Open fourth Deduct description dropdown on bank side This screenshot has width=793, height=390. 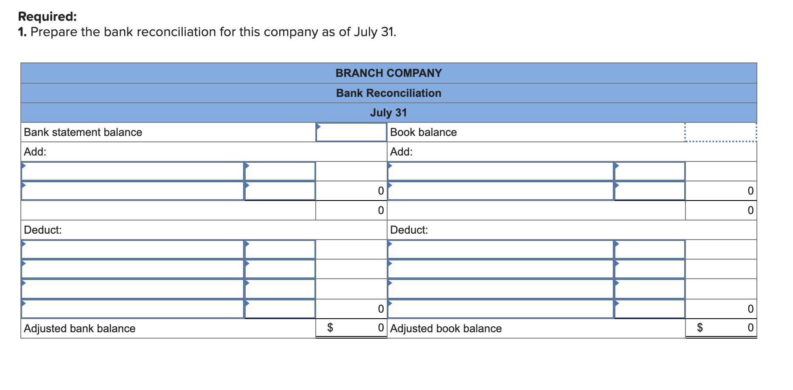133,309
